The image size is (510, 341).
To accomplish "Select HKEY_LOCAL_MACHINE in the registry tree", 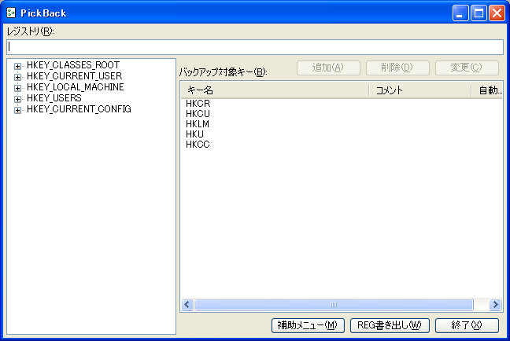I will tap(75, 87).
